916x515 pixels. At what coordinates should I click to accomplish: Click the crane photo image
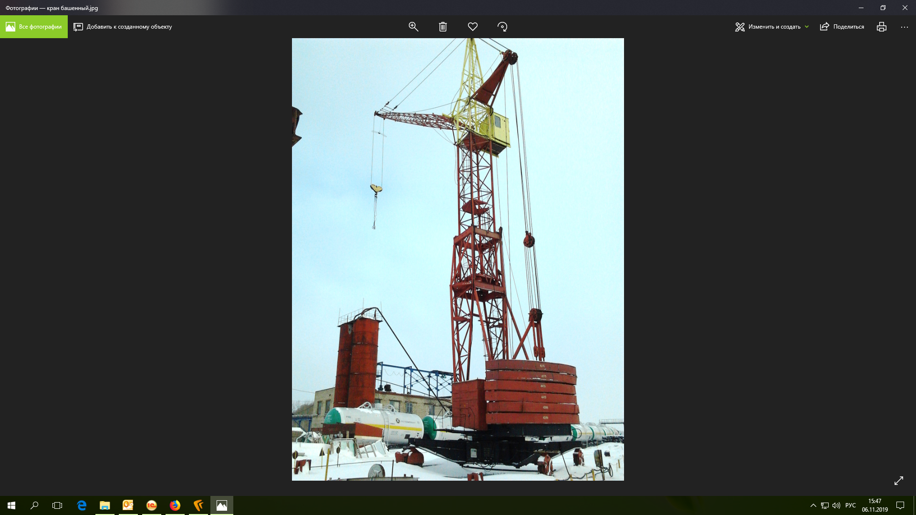(458, 259)
